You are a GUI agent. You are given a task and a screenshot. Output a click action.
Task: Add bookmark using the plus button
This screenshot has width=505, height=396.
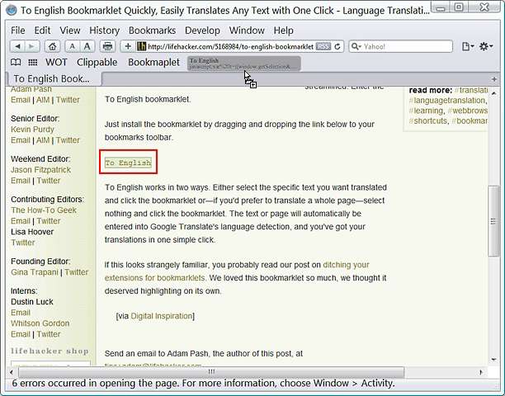[x=128, y=47]
